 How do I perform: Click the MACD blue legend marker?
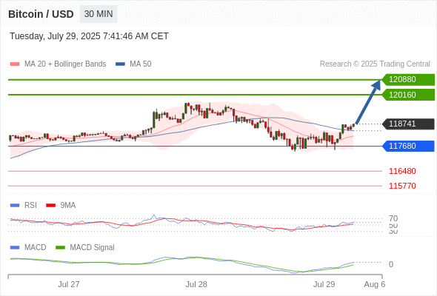(x=15, y=248)
